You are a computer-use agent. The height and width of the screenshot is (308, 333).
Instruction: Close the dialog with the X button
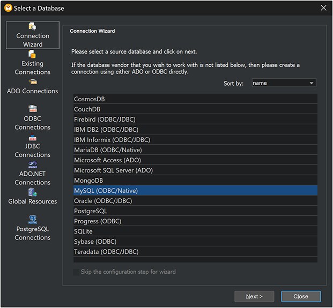[323, 8]
